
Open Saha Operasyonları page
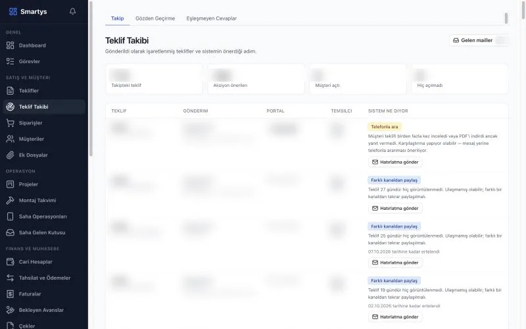(x=44, y=216)
